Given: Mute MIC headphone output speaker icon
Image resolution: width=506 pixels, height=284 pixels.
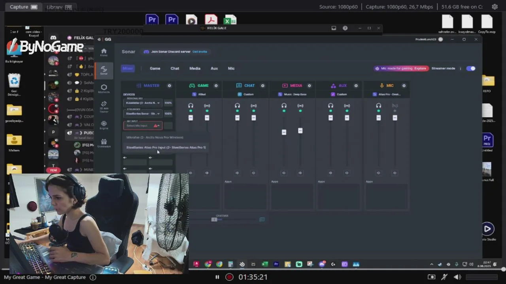Looking at the screenshot, I should point(378,173).
